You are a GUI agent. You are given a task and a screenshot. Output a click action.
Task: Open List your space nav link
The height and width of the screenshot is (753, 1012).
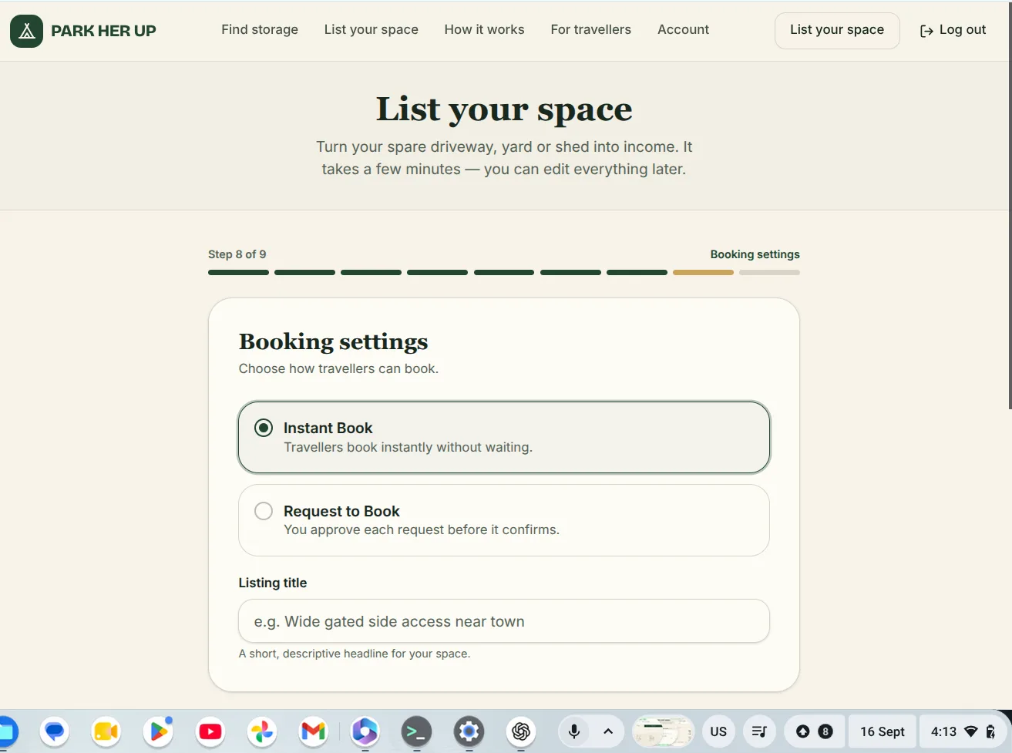[x=372, y=29]
